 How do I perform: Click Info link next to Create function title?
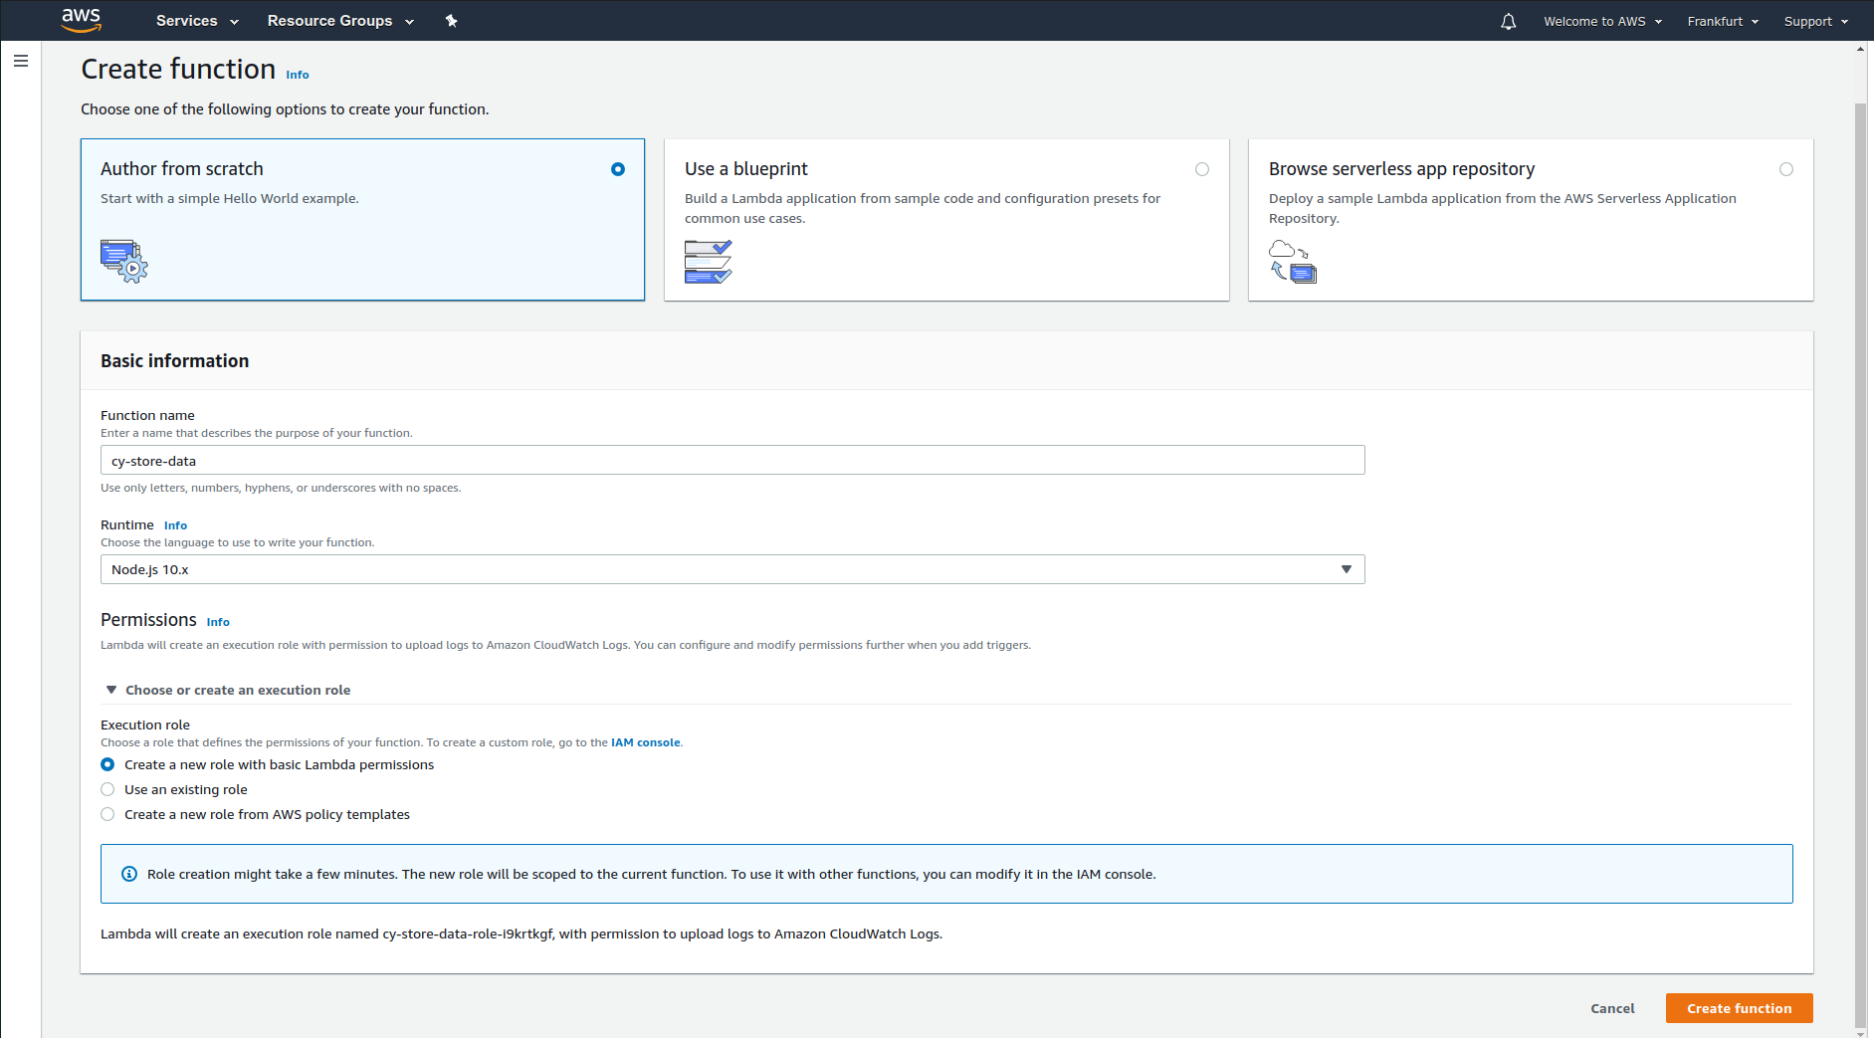pos(298,75)
